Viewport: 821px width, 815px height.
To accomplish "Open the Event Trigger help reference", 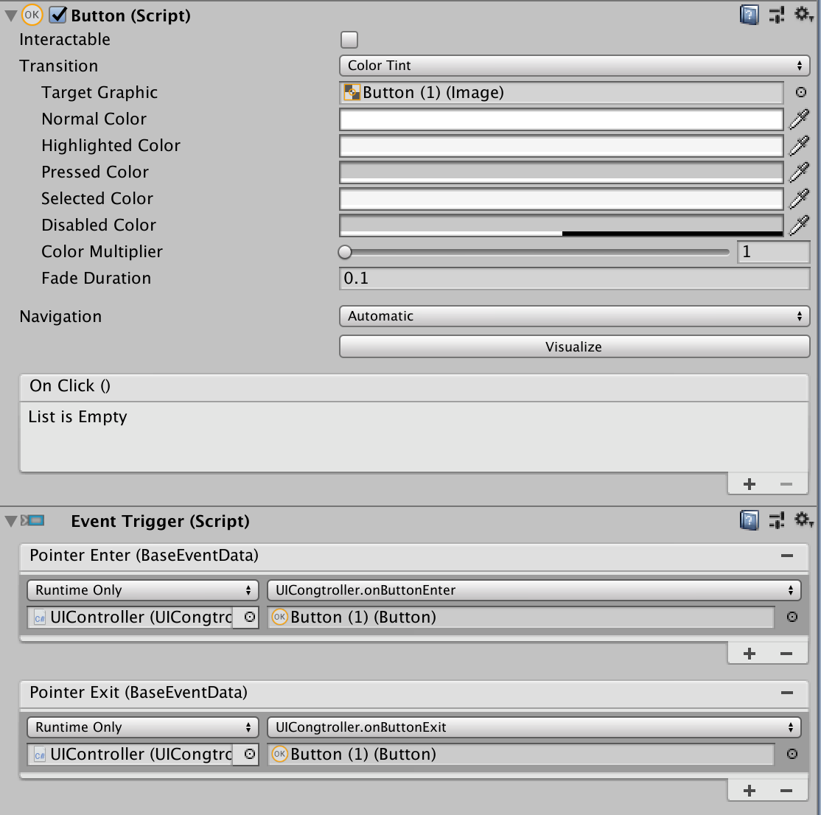I will click(x=749, y=520).
